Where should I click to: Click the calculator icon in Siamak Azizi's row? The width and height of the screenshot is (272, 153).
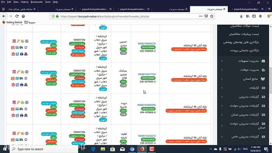click(14, 72)
